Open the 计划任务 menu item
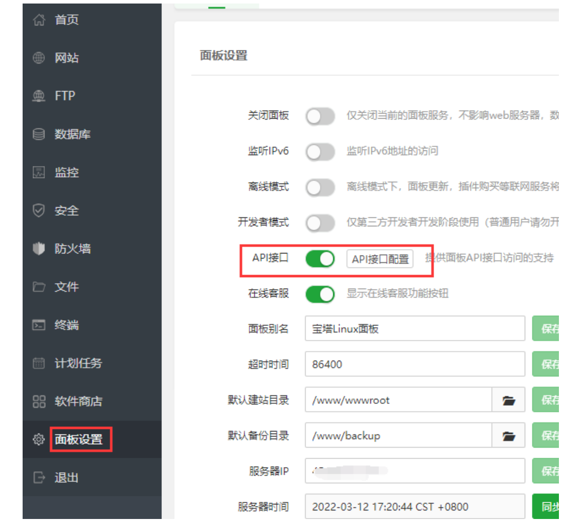Screen dimensions: 574x522 click(78, 363)
